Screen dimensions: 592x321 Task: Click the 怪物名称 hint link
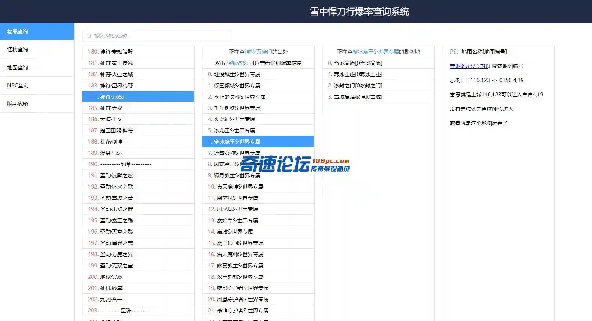coord(237,63)
